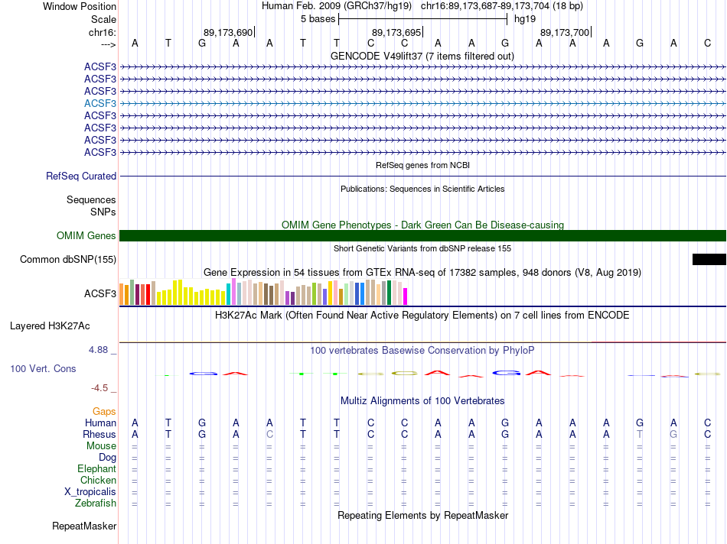Select the Mouse species label
Screen dimensions: 727x544
point(101,446)
